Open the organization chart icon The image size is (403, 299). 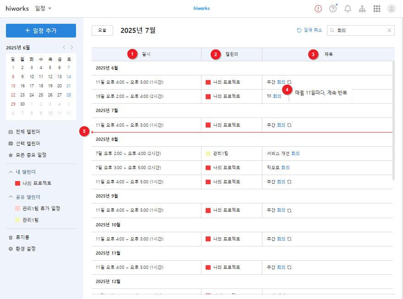(x=362, y=9)
